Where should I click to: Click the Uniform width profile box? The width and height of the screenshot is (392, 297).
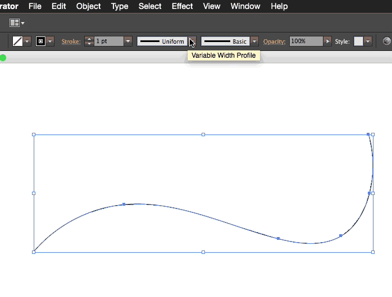162,41
